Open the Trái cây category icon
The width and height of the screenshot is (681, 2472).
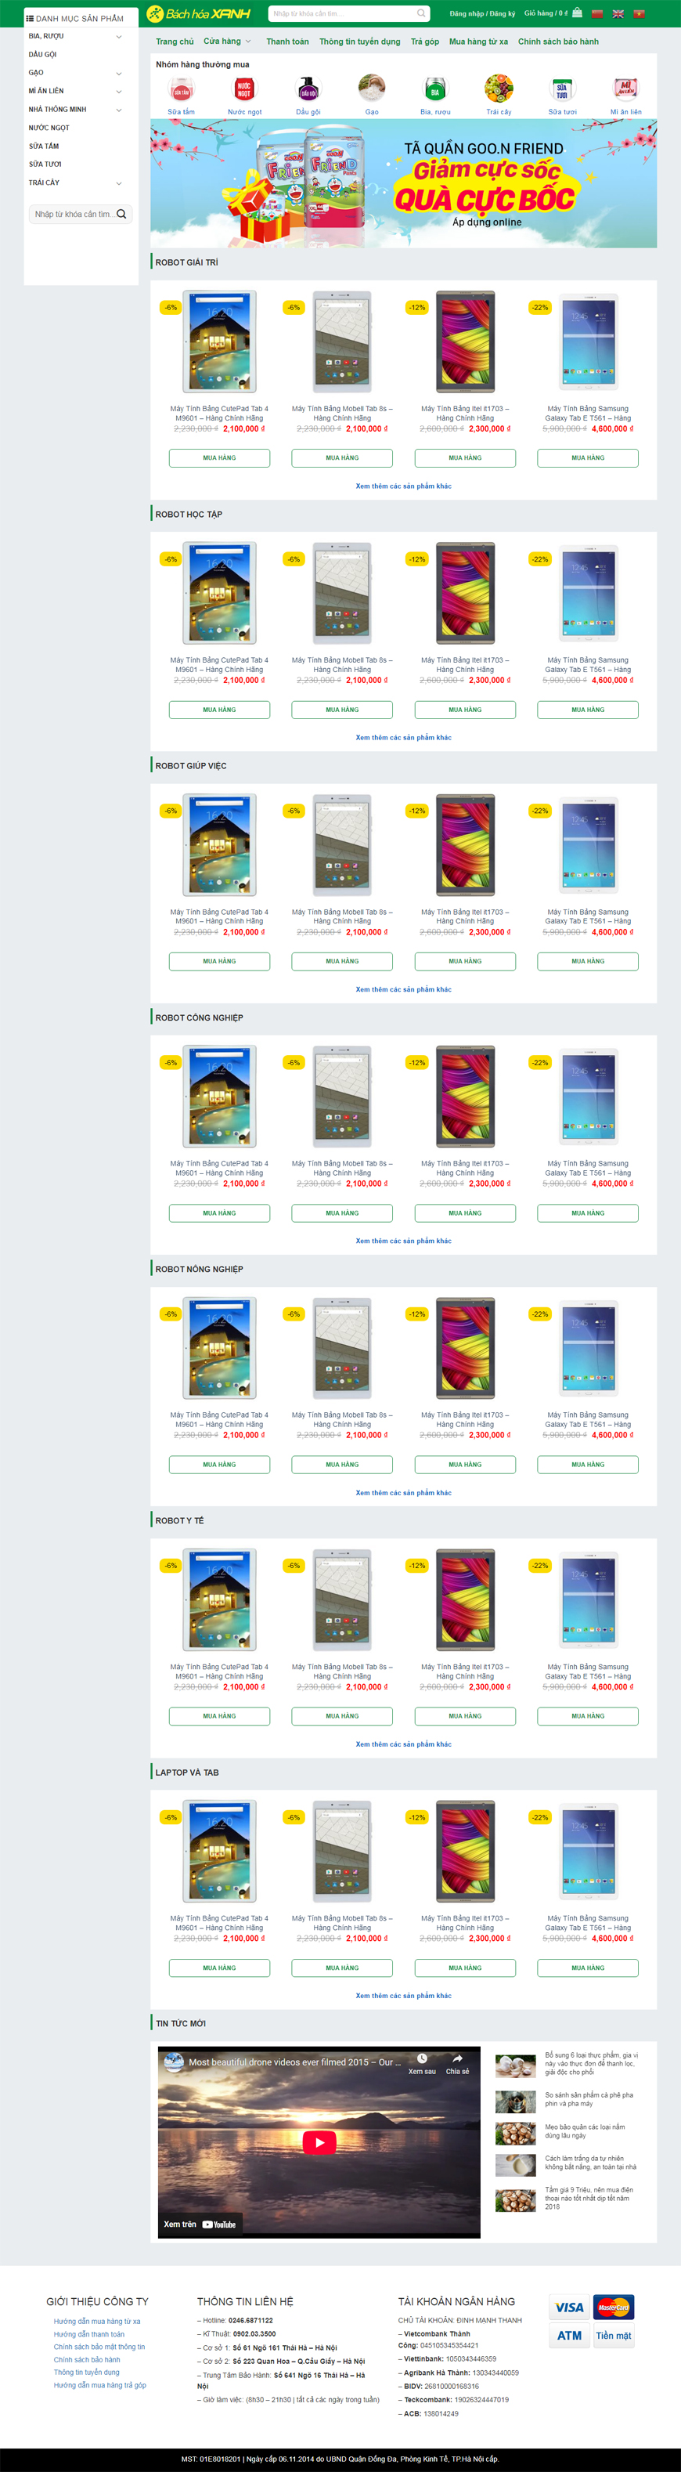(x=498, y=89)
